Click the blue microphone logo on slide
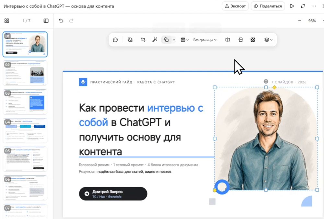The image size is (324, 219). (83, 82)
